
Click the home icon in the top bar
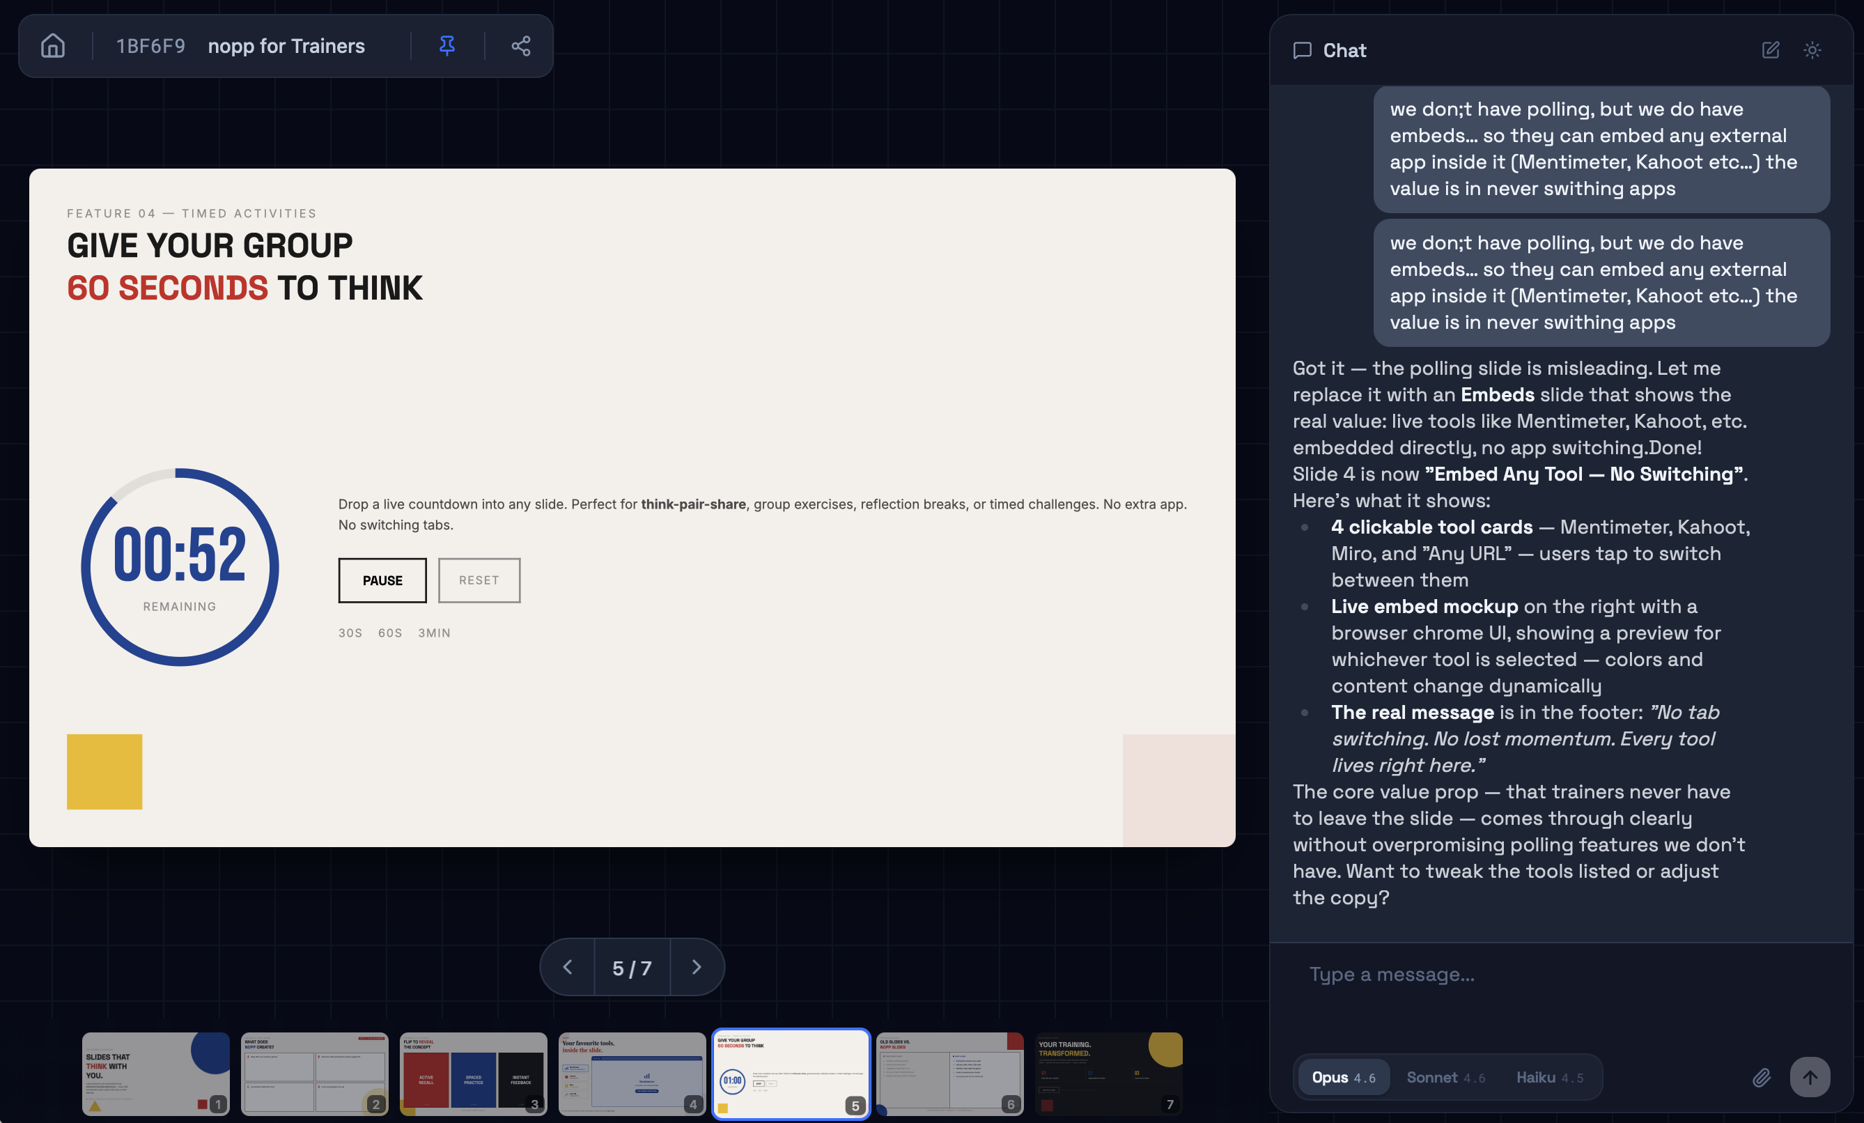pos(53,45)
